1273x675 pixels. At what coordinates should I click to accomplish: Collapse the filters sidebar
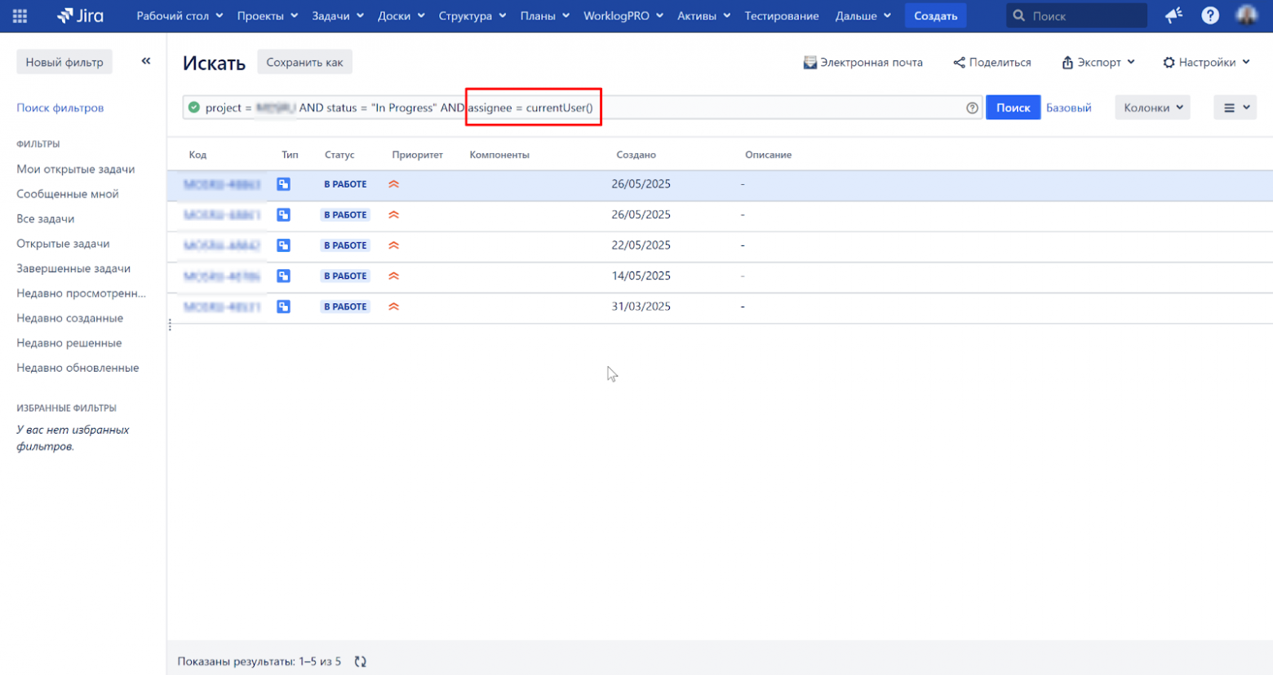pos(146,60)
